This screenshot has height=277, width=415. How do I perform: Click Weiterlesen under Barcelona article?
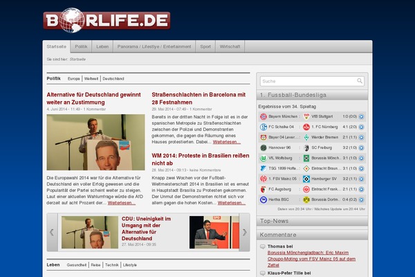pyautogui.click(x=227, y=142)
